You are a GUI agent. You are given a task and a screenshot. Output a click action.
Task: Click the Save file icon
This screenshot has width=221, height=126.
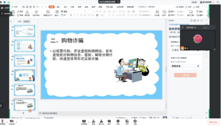click(x=24, y=7)
